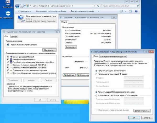The width and height of the screenshot is (157, 123).
Task: Expand the toolbar overflow chevron
Action: click(99, 11)
